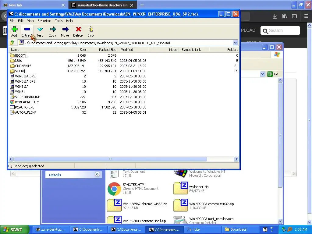Click the SPNOTES.HTM Chrome icon in Downloads
This screenshot has width=312, height=234.
pyautogui.click(x=114, y=189)
